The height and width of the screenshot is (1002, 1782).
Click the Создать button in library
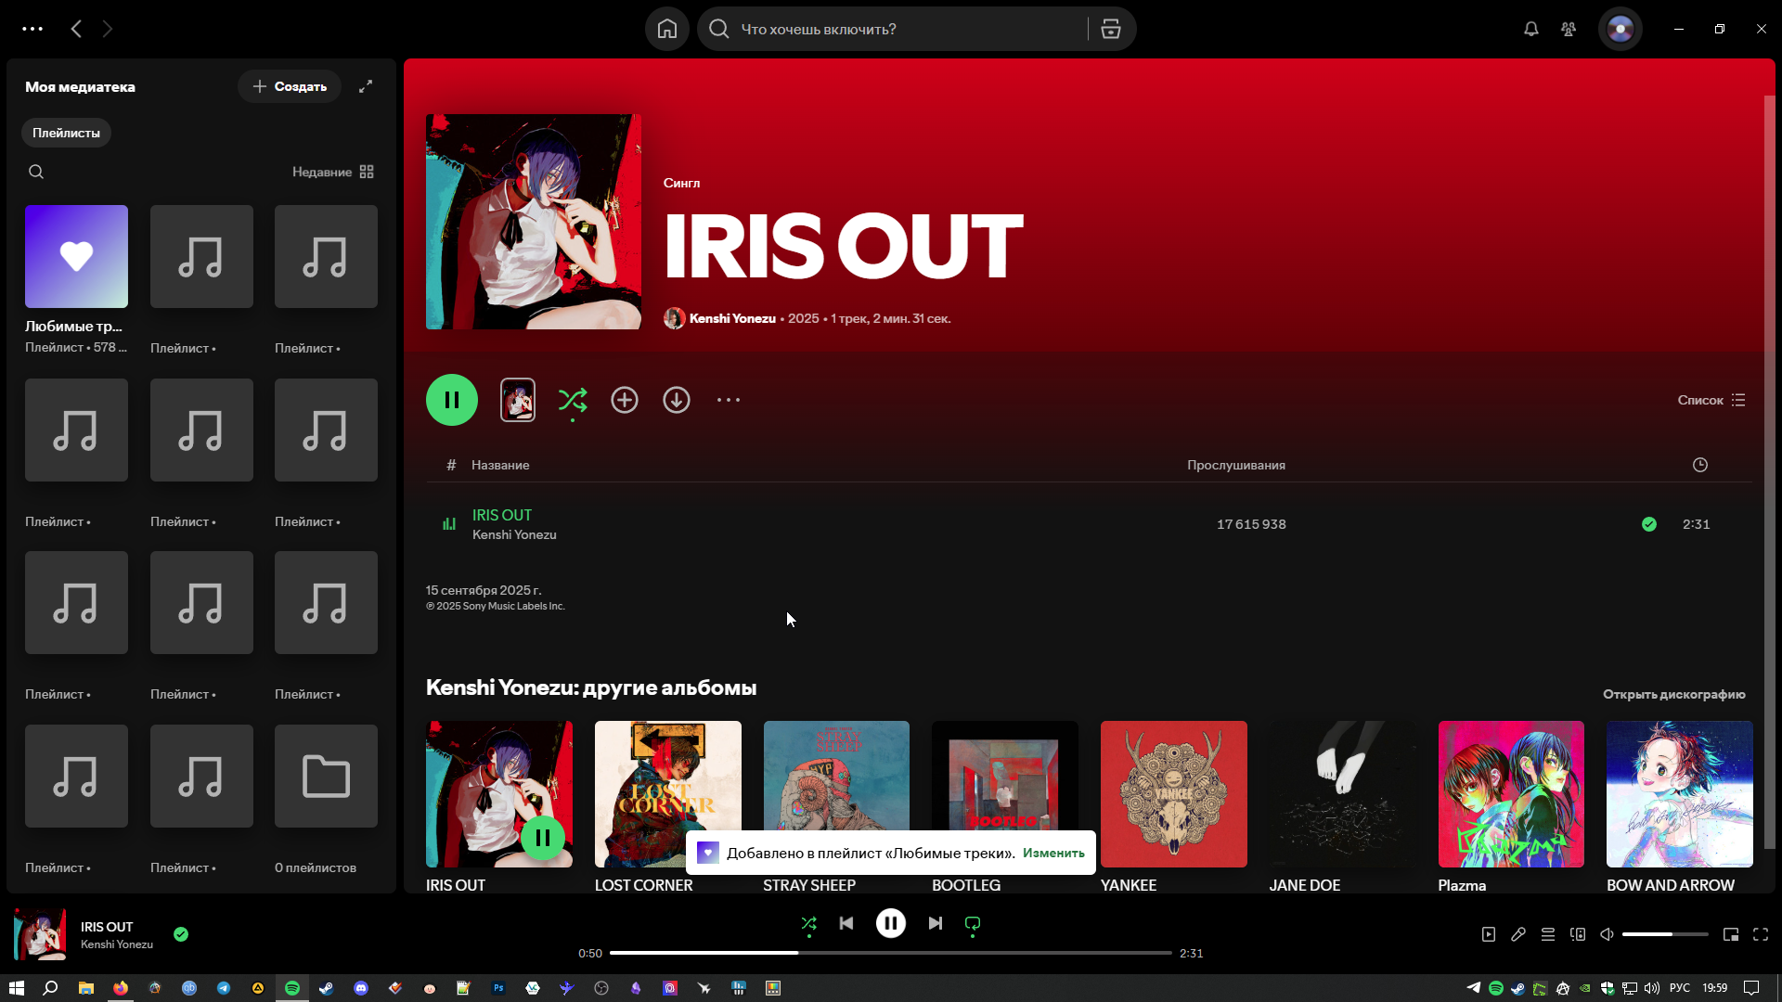click(x=290, y=86)
